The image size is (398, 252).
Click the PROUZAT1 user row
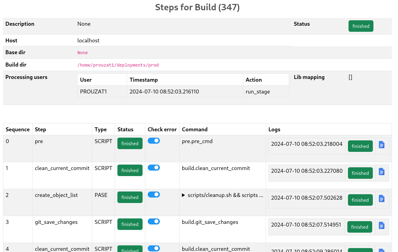183,91
